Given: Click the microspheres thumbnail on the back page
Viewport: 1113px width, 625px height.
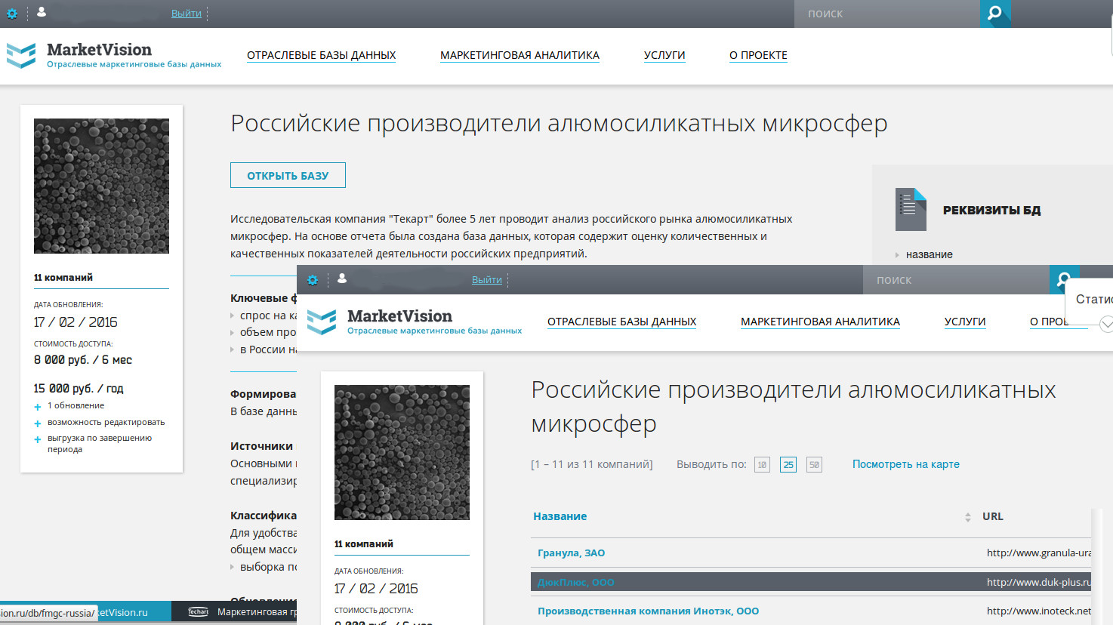Looking at the screenshot, I should [x=101, y=186].
